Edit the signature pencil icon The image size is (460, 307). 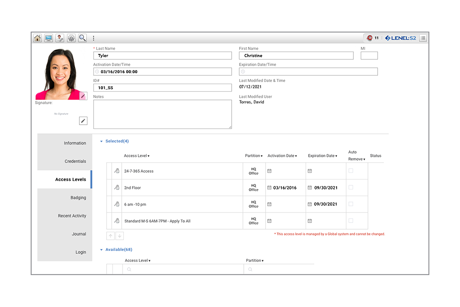coord(83,120)
